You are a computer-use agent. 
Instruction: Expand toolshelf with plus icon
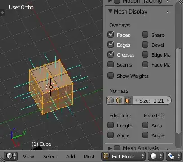coord(2,13)
